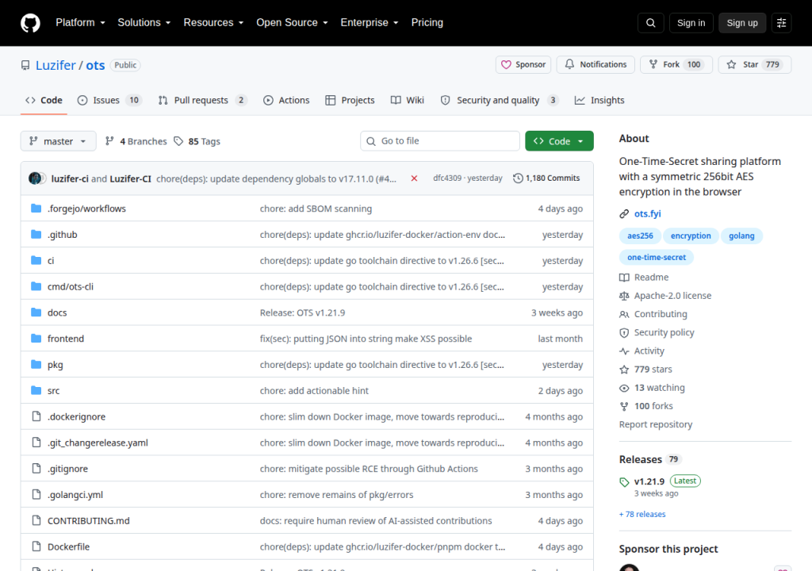This screenshot has width=812, height=571.
Task: Click the tag icon beside v1.21.9 release
Action: 624,482
